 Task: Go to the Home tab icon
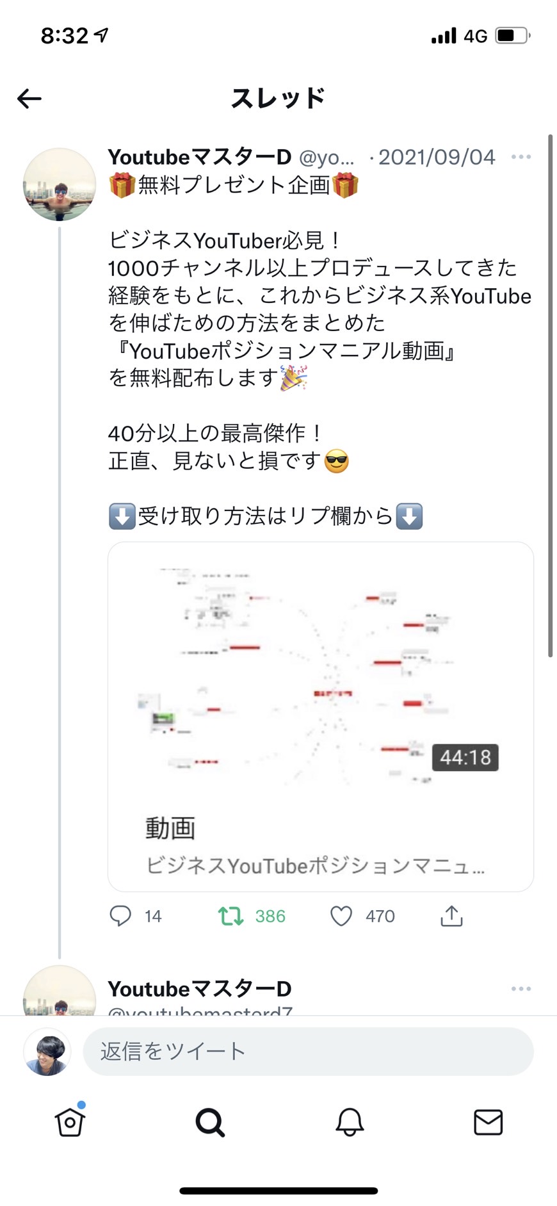[70, 1121]
